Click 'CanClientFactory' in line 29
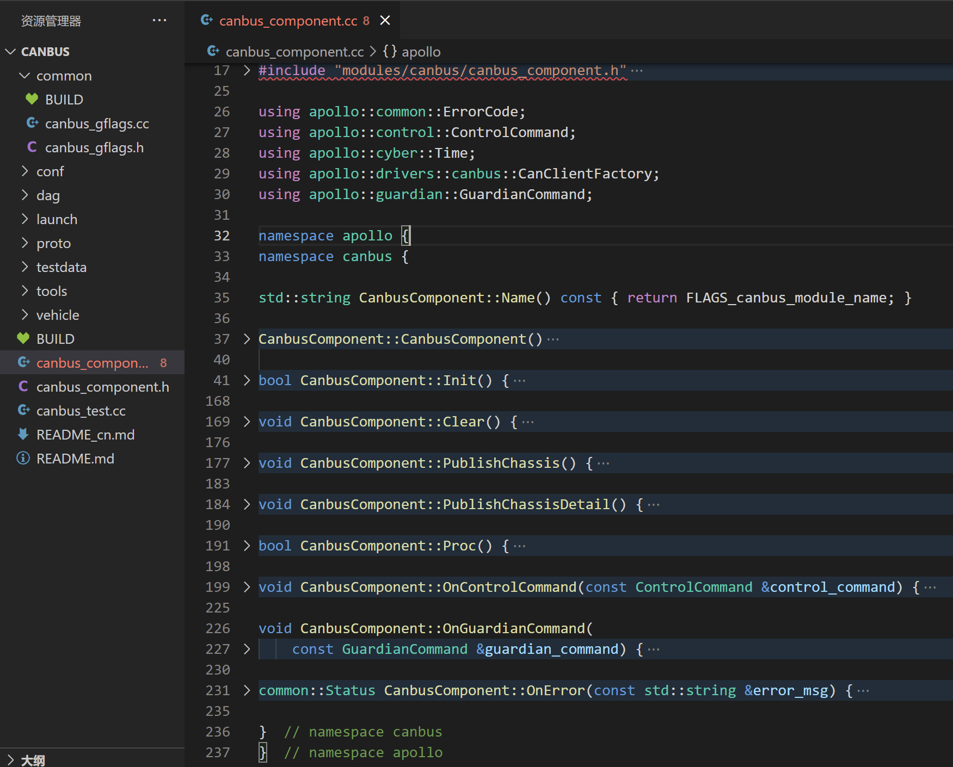 585,174
